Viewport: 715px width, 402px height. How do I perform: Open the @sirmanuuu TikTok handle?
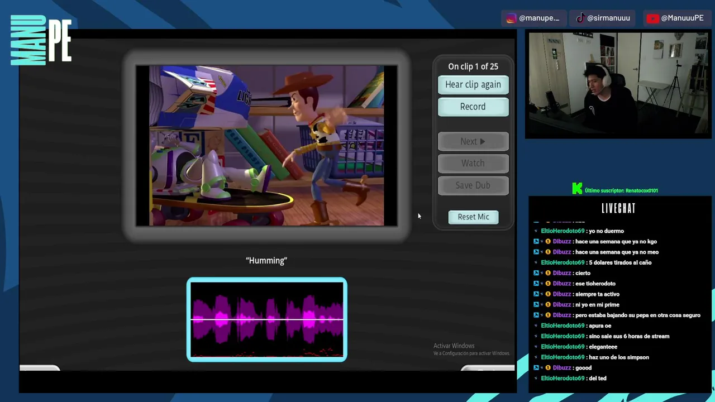click(608, 18)
